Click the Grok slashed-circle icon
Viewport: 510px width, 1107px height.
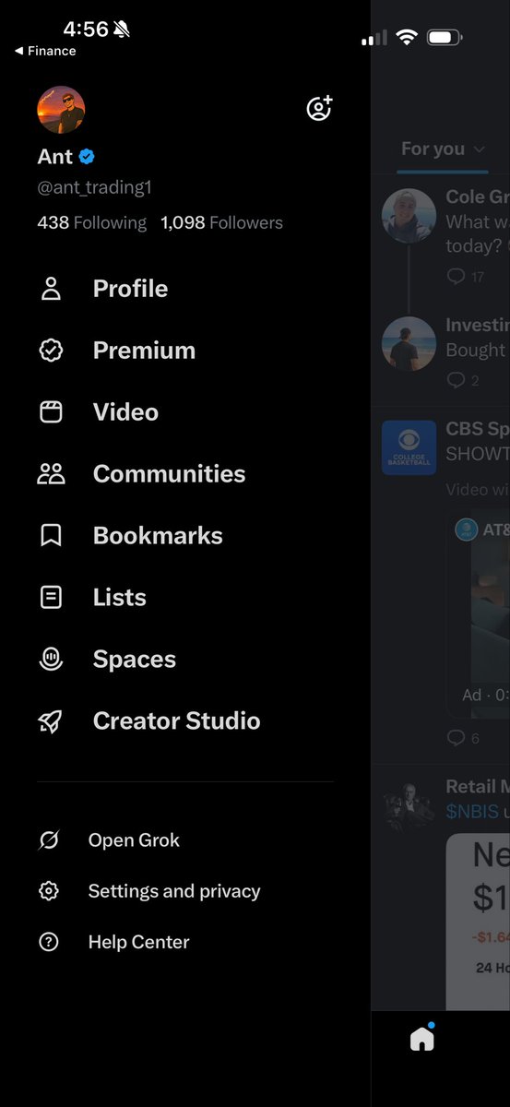click(49, 840)
